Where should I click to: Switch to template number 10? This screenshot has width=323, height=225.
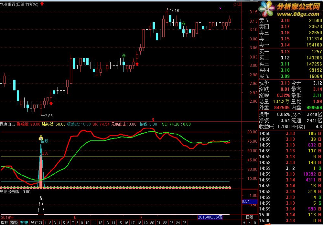[88, 223]
